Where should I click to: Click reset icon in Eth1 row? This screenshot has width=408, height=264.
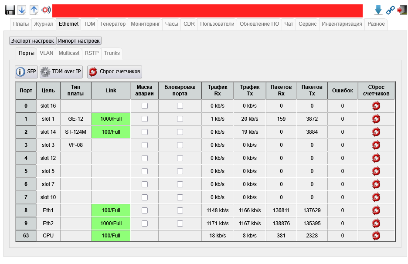(376, 210)
